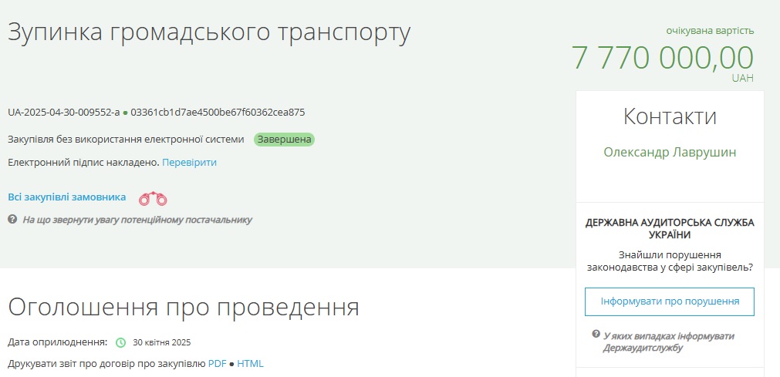Open the contract report in HTML
The image size is (780, 377).
[x=250, y=364]
